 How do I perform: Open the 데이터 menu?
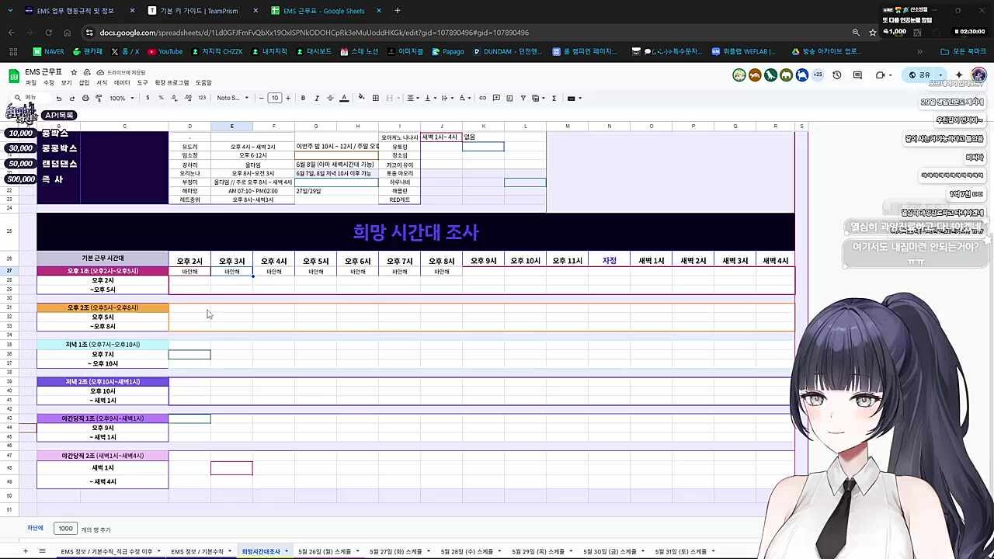122,83
